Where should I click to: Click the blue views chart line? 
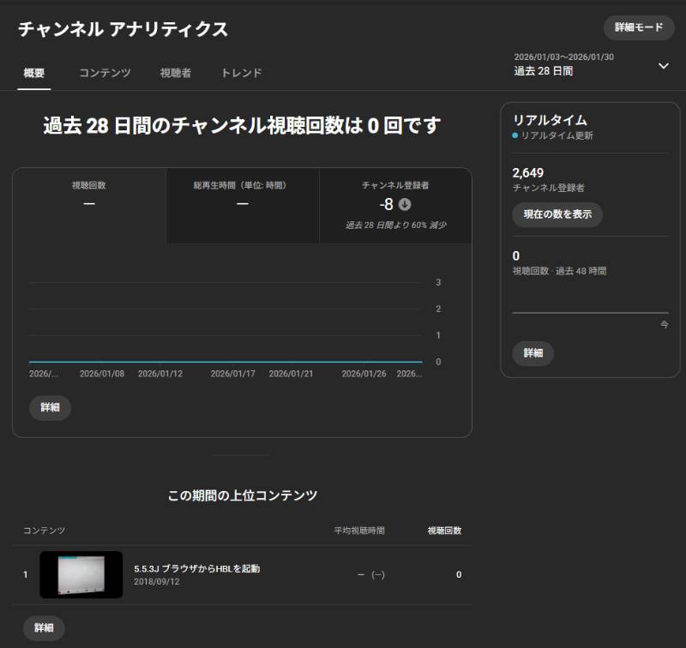pos(226,362)
